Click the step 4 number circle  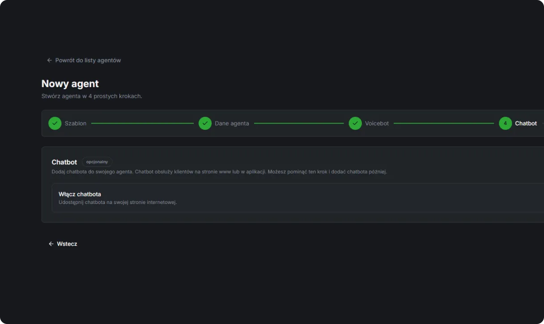coord(506,123)
